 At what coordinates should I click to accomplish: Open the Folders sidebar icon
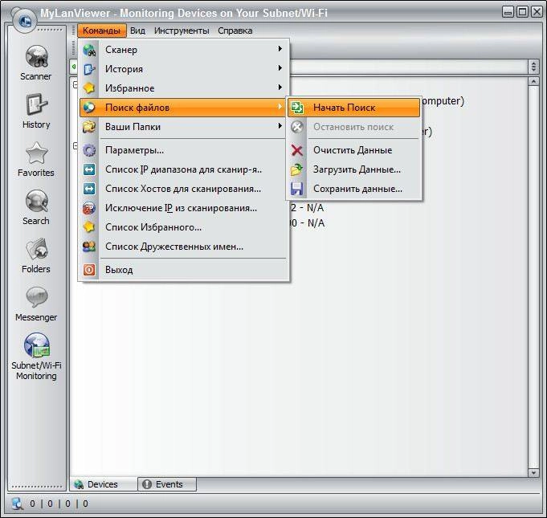(x=36, y=249)
